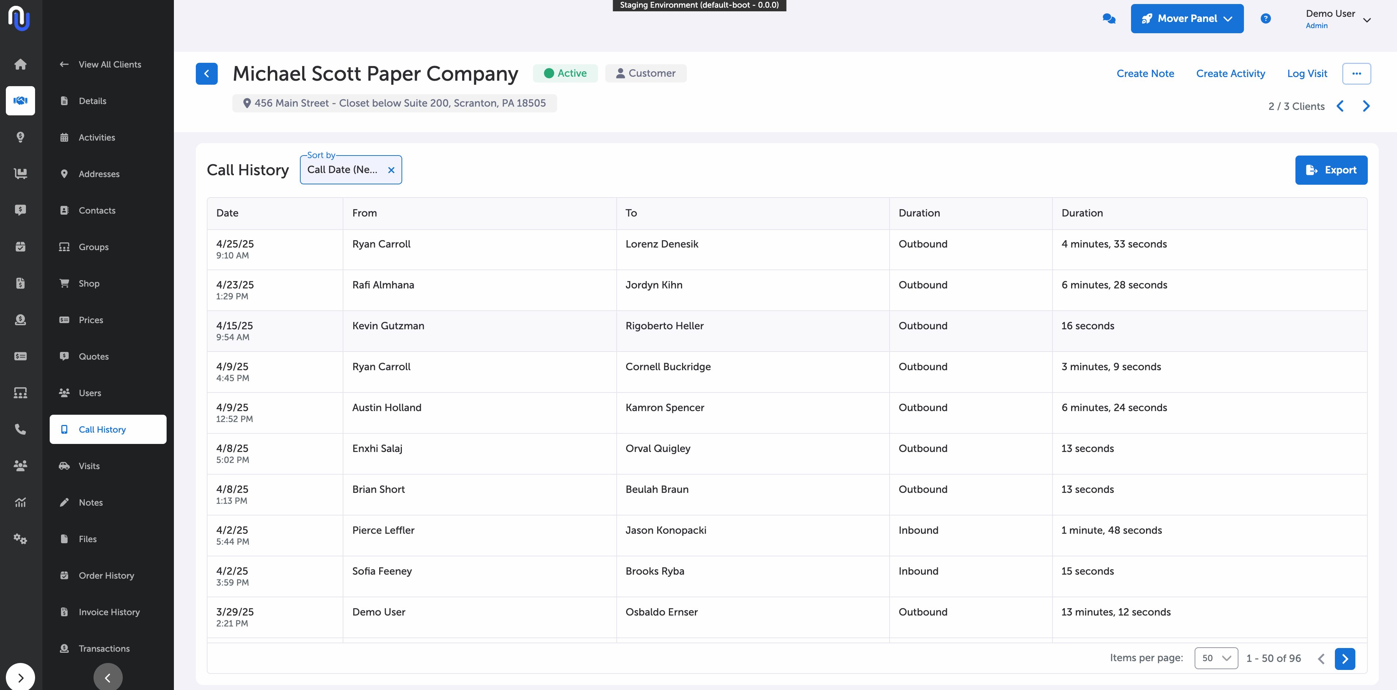The height and width of the screenshot is (690, 1397).
Task: Open the people group icon in left rail
Action: [20, 465]
